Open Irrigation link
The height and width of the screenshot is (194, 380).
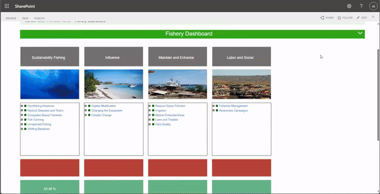(161, 111)
